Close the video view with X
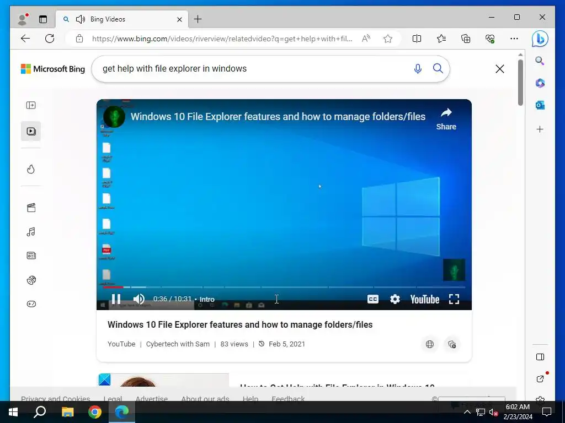The image size is (565, 423). 499,69
